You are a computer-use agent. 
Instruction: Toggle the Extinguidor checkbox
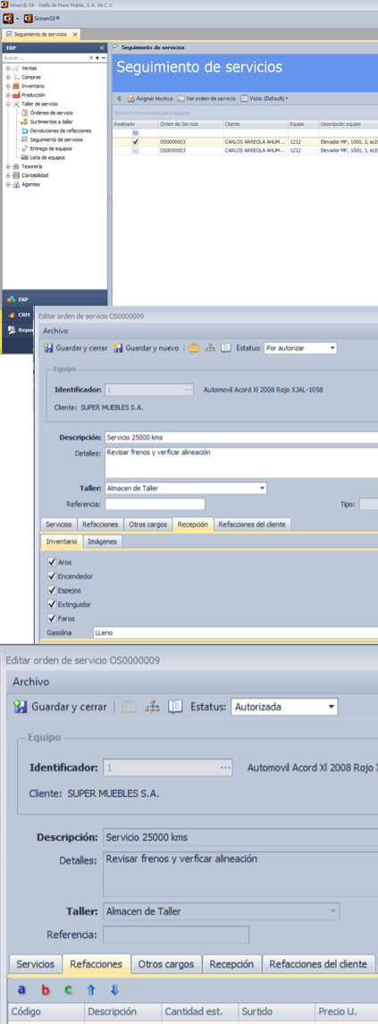click(52, 604)
